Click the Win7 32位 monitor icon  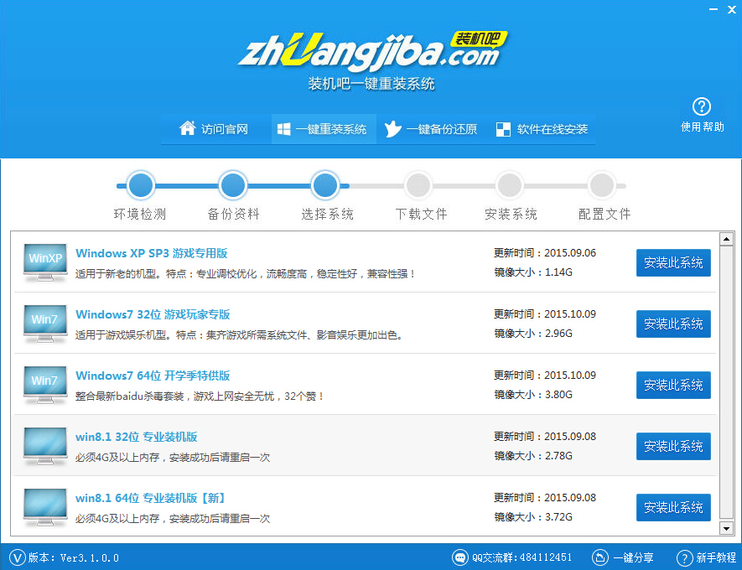click(x=45, y=323)
